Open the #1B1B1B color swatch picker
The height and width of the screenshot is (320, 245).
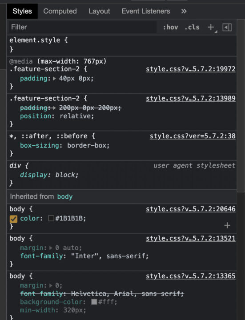point(51,218)
